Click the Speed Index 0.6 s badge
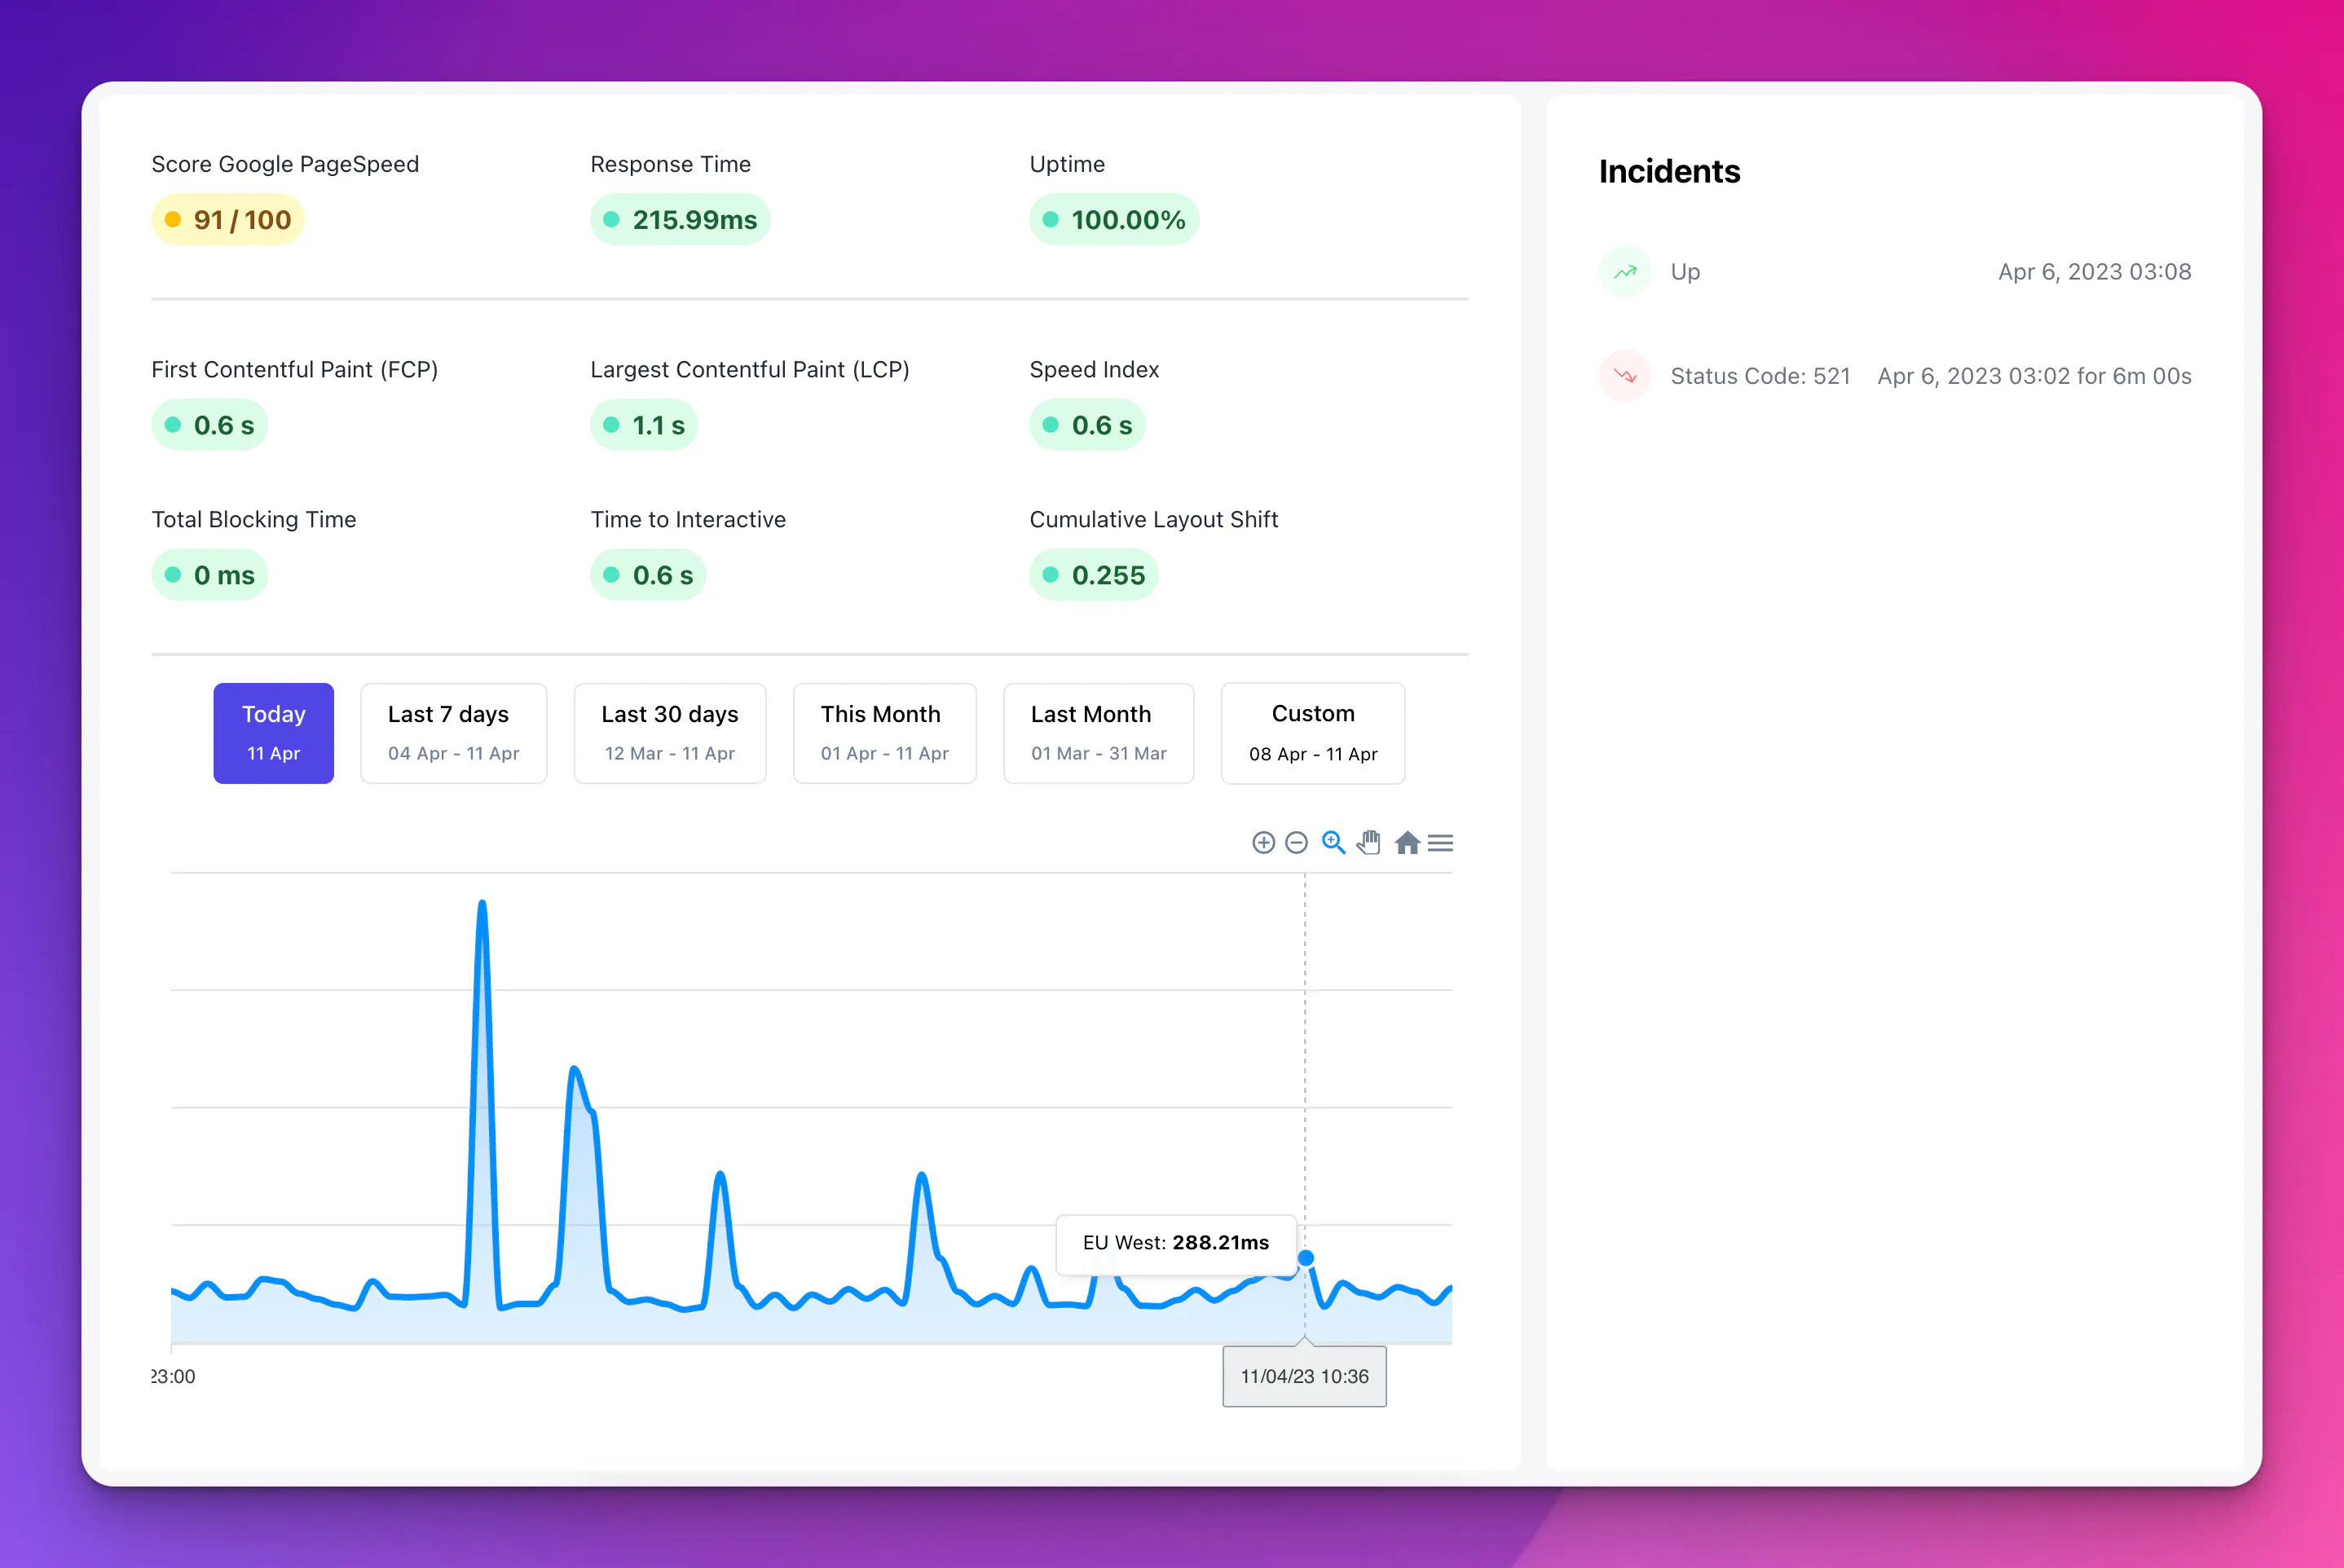Image resolution: width=2344 pixels, height=1568 pixels. click(x=1087, y=425)
